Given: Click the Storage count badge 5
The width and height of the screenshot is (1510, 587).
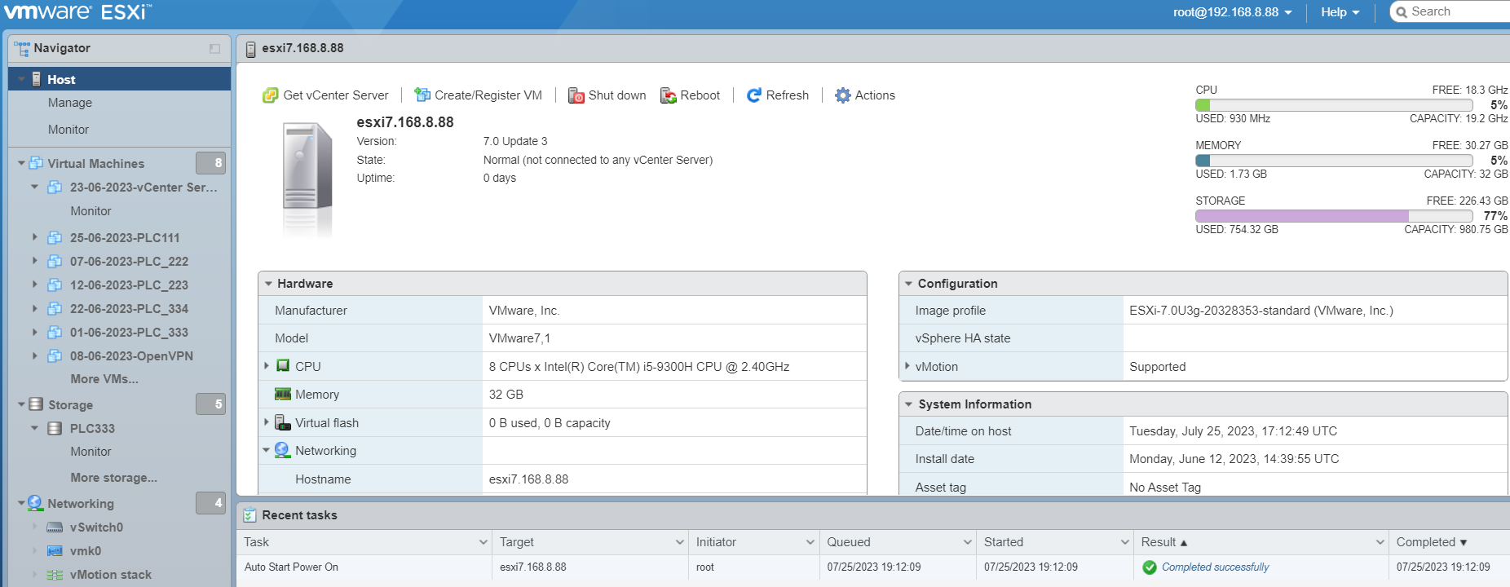Looking at the screenshot, I should 210,404.
